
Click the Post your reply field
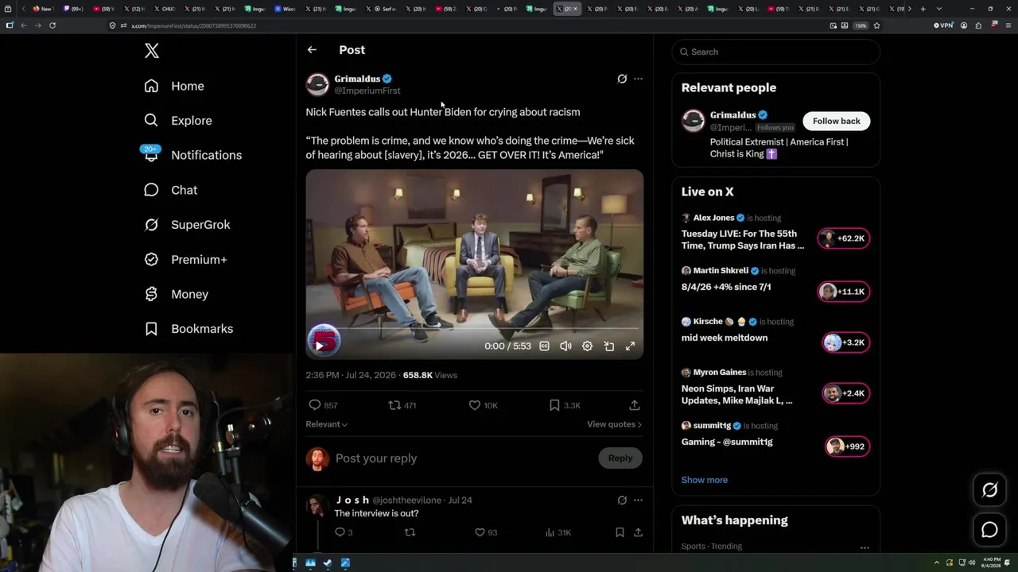click(x=464, y=458)
